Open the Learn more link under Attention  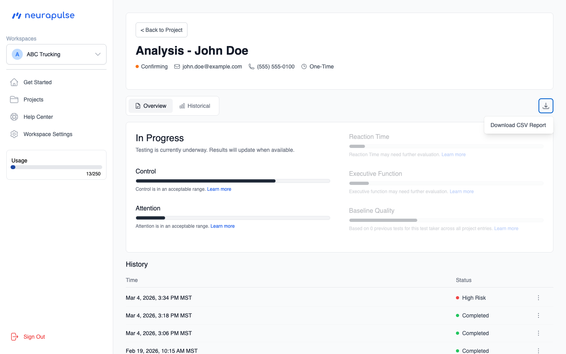point(222,226)
